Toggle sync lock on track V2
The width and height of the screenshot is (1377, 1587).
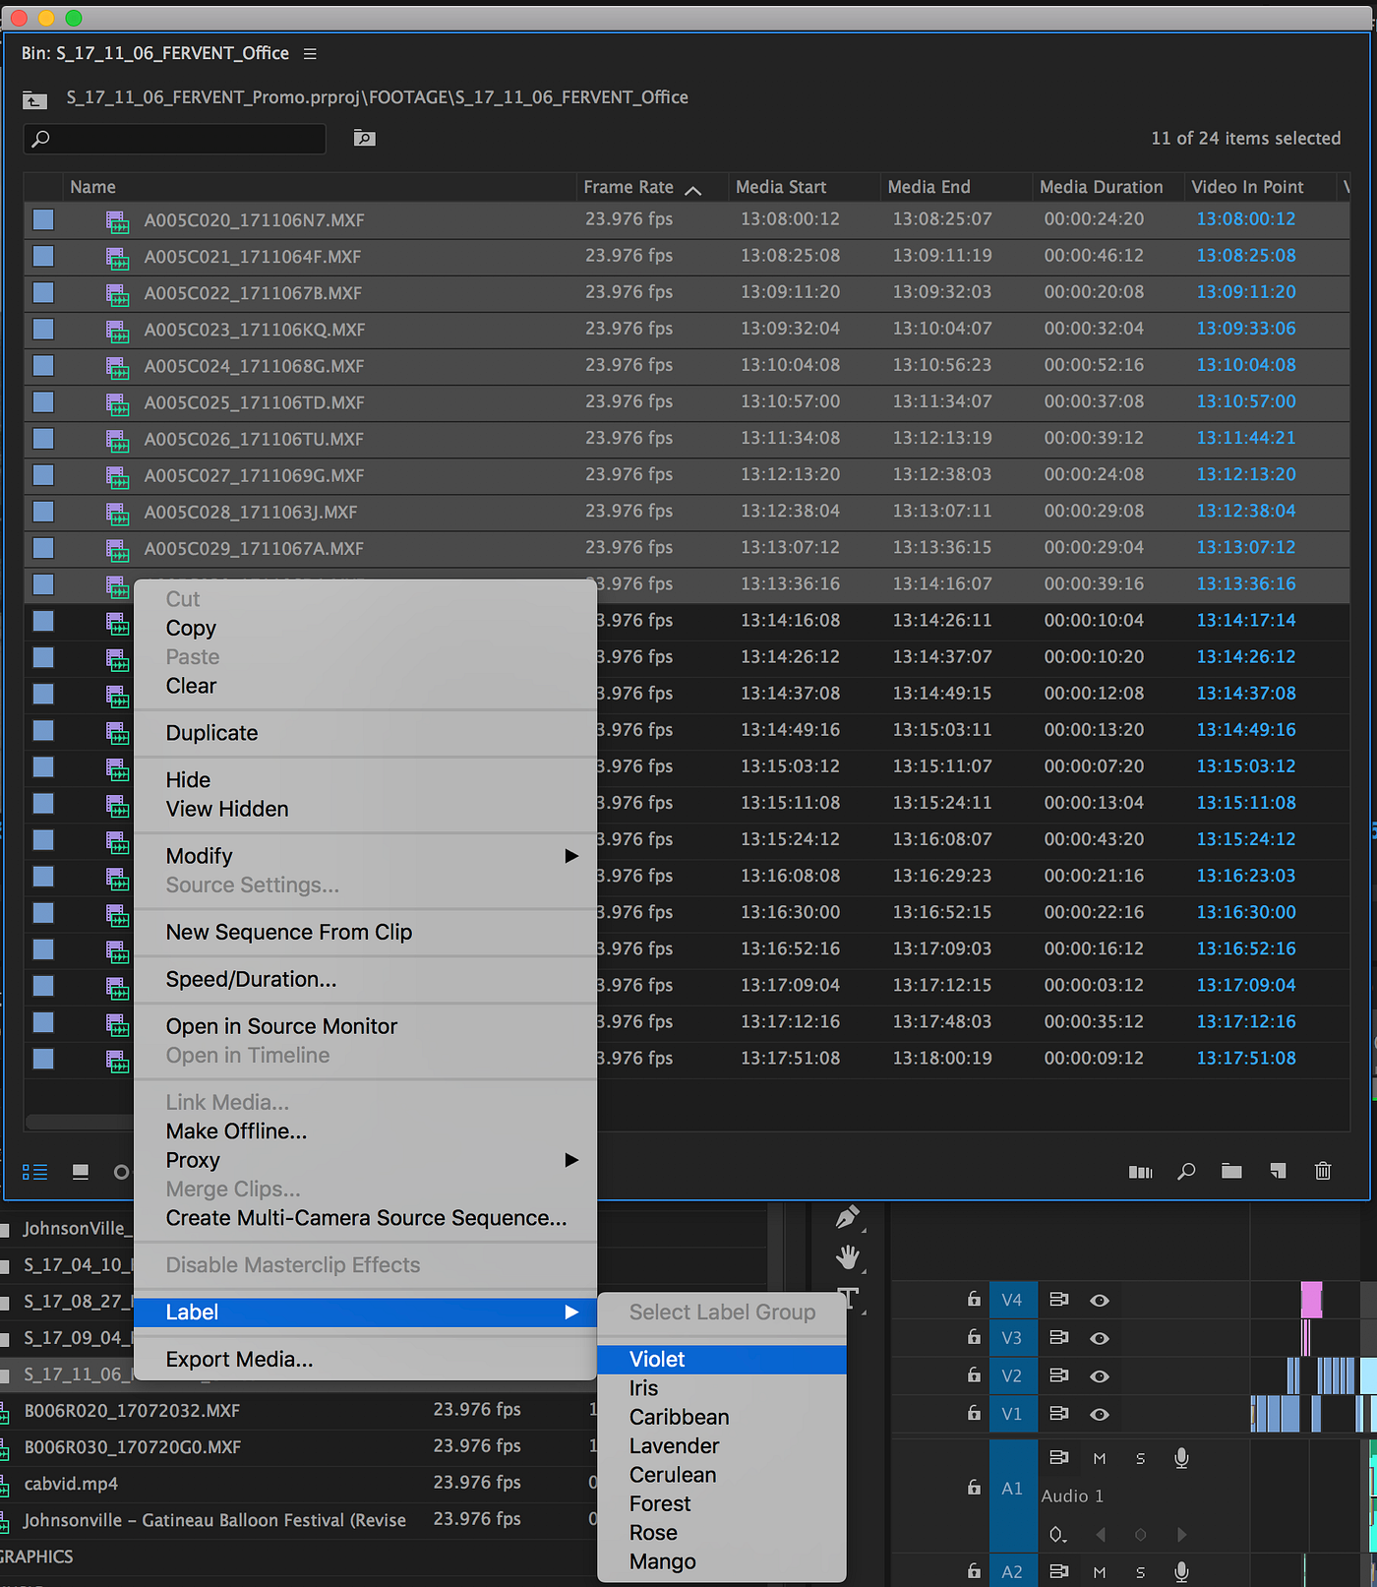tap(1059, 1375)
